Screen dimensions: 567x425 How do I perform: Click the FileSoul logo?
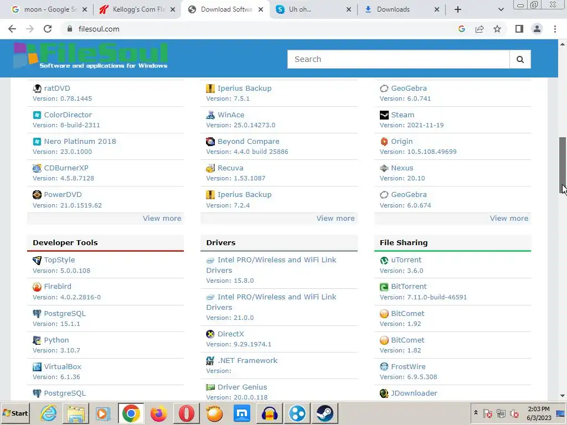coord(90,56)
